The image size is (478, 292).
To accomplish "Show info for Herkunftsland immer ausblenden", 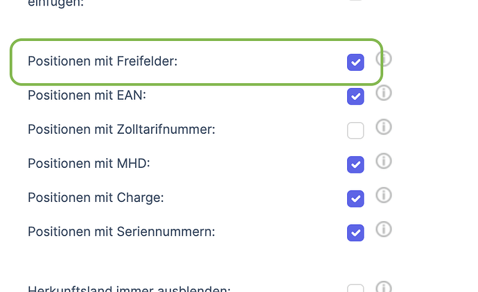I will click(384, 287).
